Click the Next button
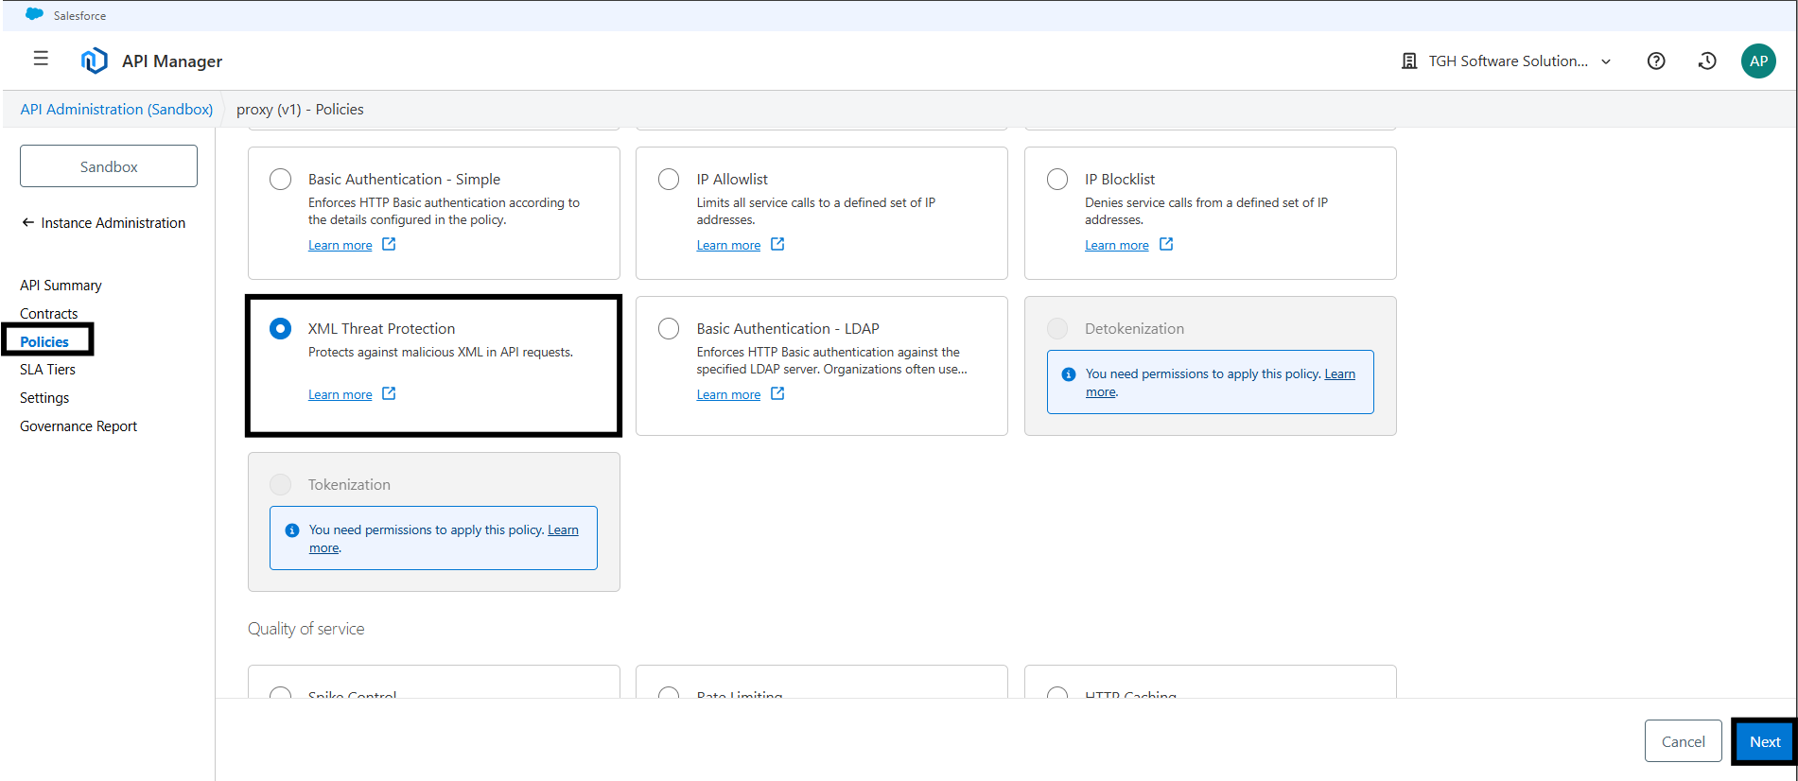This screenshot has height=781, width=1798. pyautogui.click(x=1764, y=741)
